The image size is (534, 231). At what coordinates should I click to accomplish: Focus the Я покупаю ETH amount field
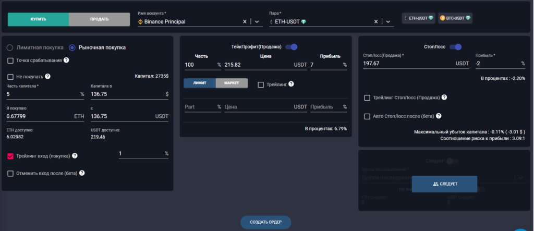pyautogui.click(x=45, y=116)
